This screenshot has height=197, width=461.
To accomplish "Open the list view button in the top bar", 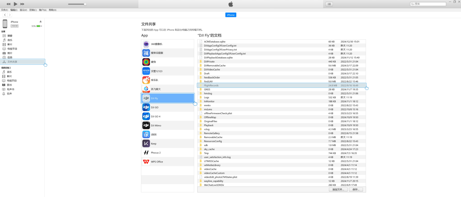I will click(x=329, y=4).
